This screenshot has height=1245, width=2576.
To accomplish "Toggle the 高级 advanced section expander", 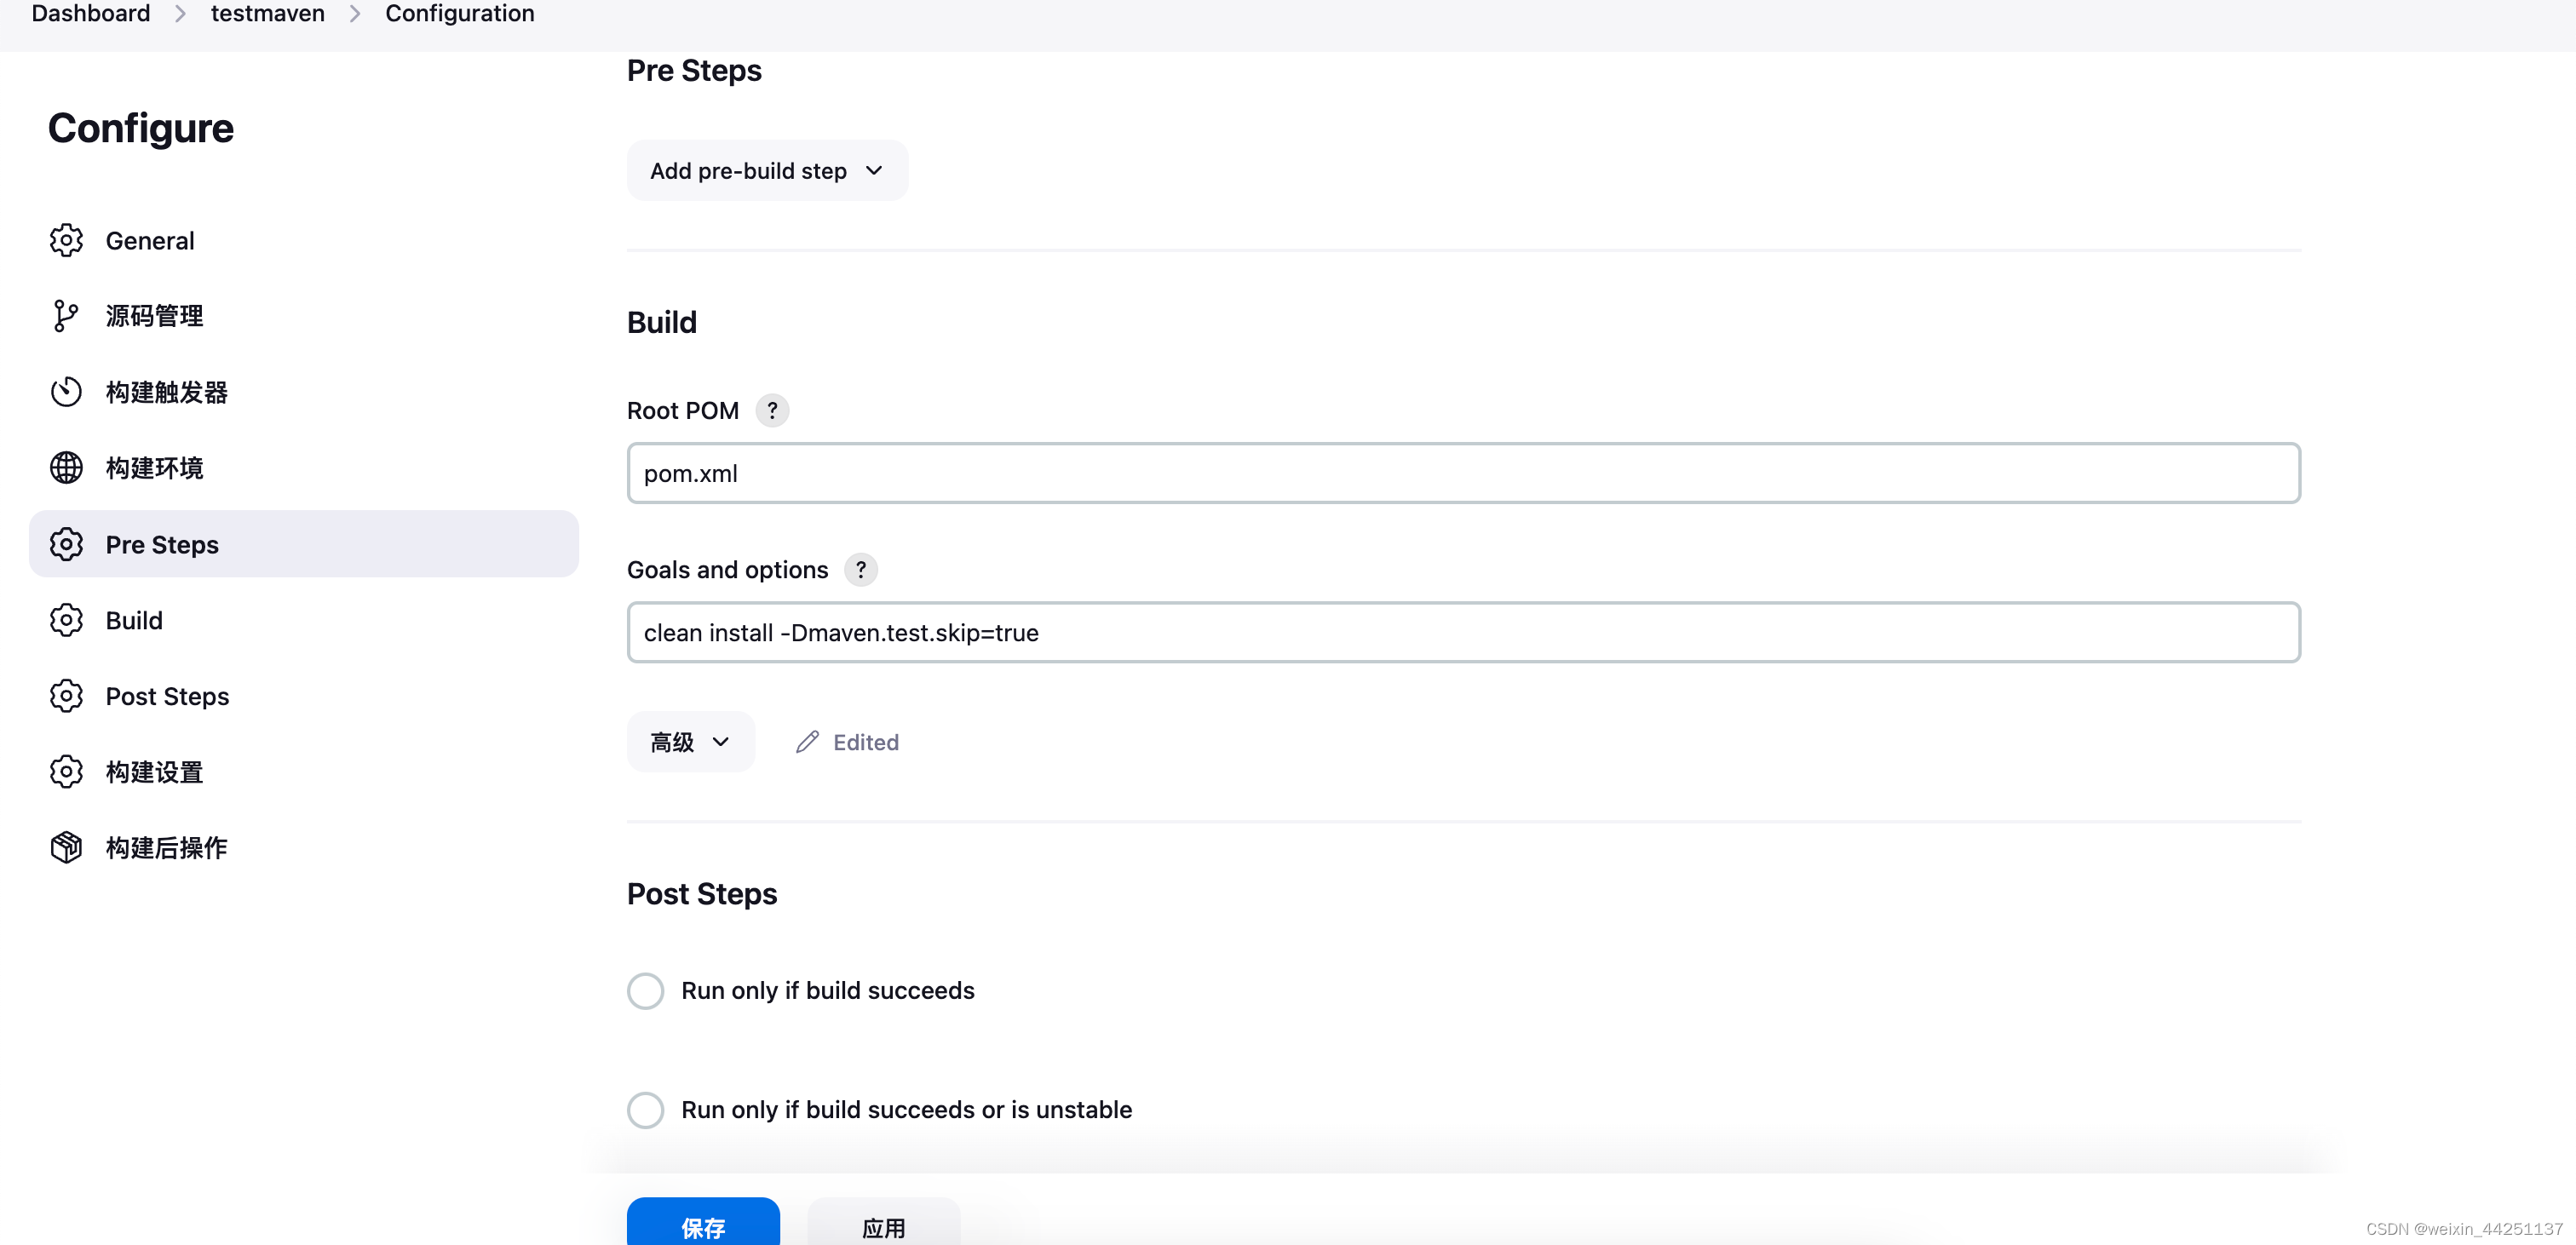I will point(687,741).
